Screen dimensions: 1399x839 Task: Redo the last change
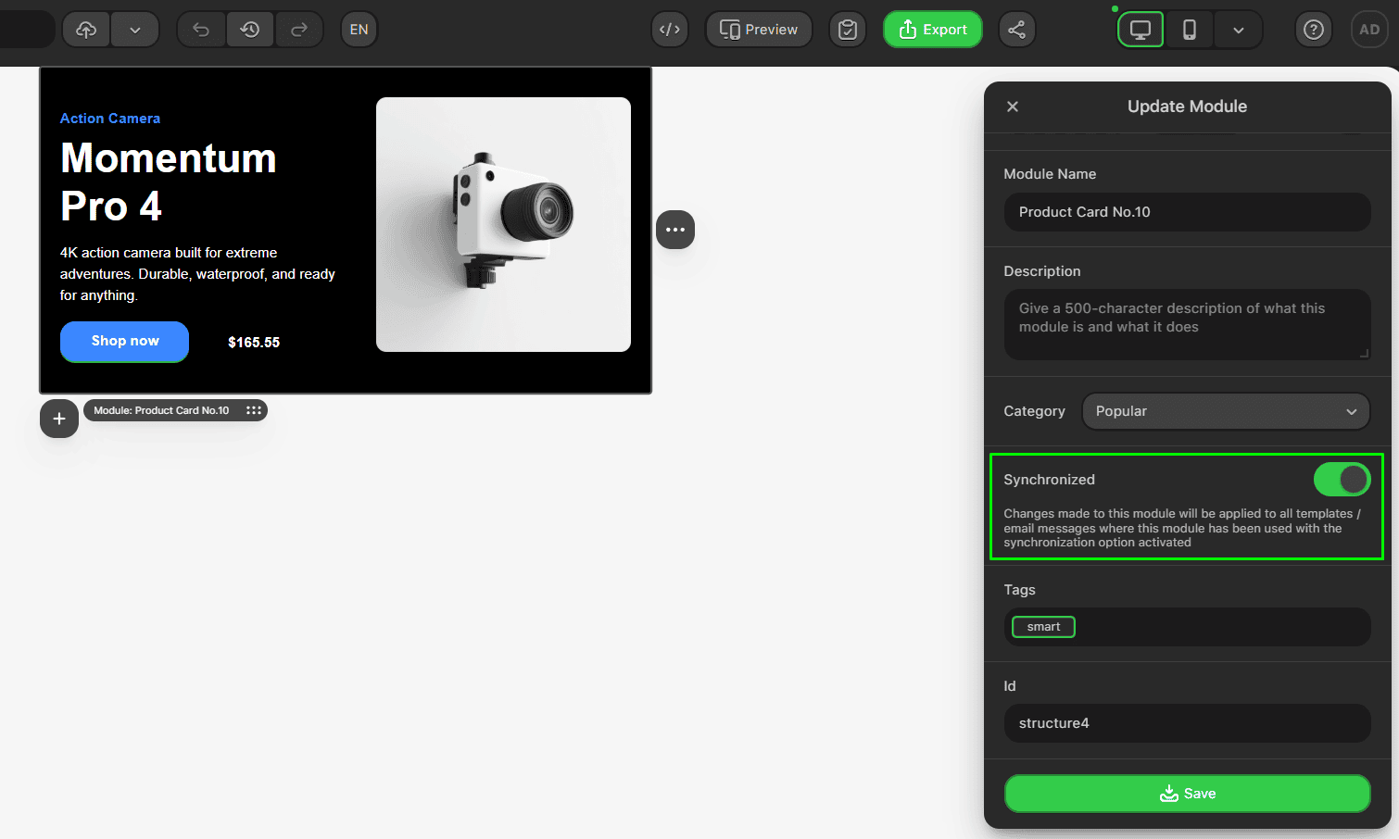point(298,29)
